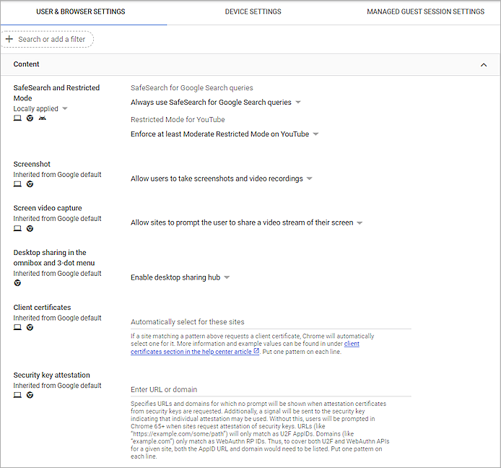Click the Security key attestation setting title

tap(51, 375)
